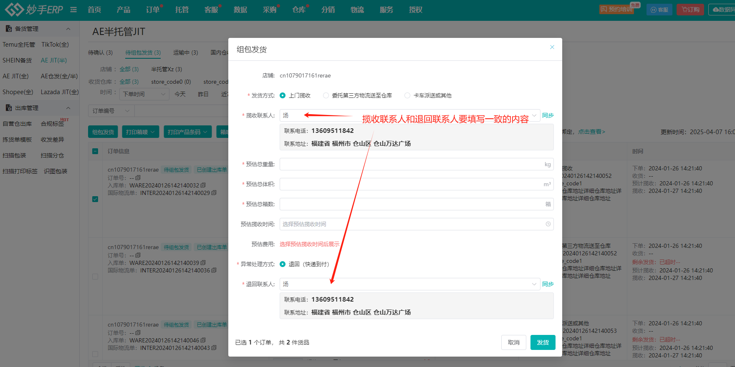Viewport: 735px width, 367px height.
Task: Filter warehouse store_code0 (0)
Action: pyautogui.click(x=171, y=82)
